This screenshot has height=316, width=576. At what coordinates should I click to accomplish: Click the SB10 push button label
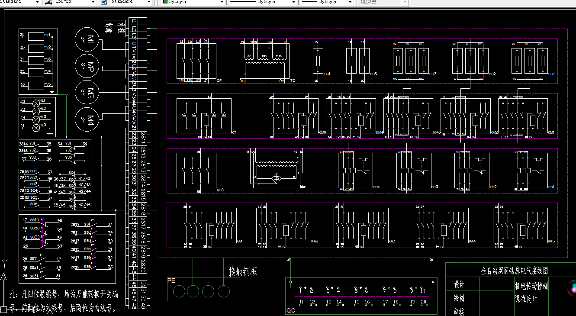pos(34,220)
